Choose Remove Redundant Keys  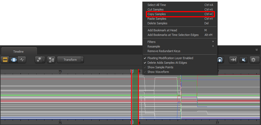pyautogui.click(x=180, y=51)
